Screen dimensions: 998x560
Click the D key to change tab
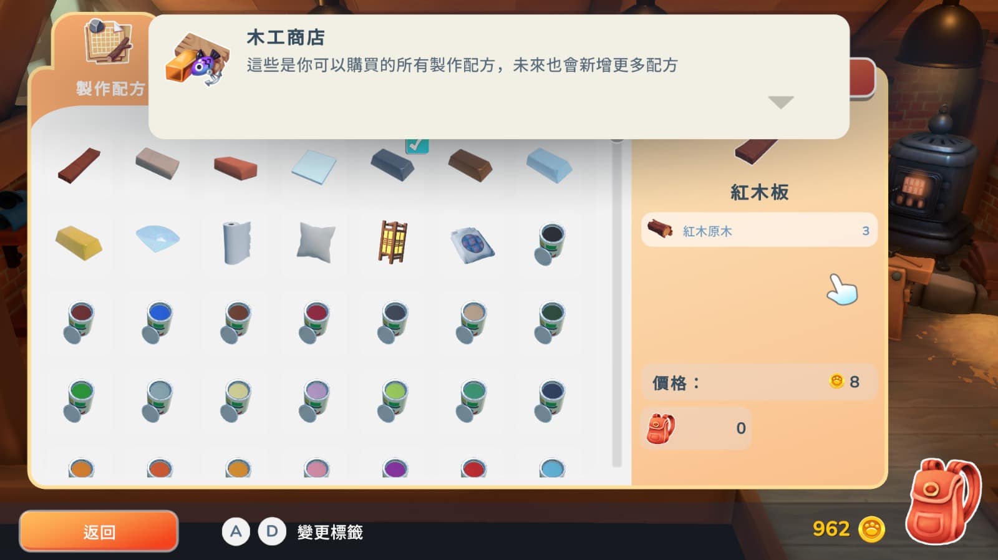pyautogui.click(x=272, y=531)
